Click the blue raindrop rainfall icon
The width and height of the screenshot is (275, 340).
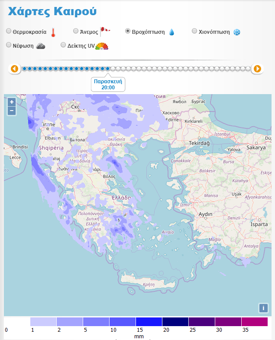[171, 32]
